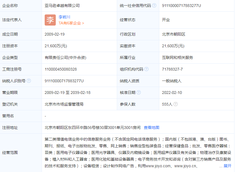Click the 参保人数 label
The height and width of the screenshot is (172, 235).
point(128,104)
